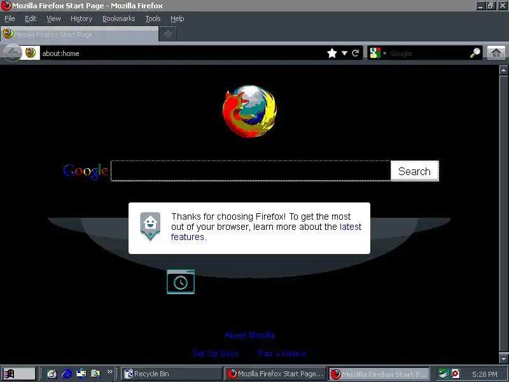Click the 5:28 PM clock
This screenshot has width=509, height=382.
point(484,374)
